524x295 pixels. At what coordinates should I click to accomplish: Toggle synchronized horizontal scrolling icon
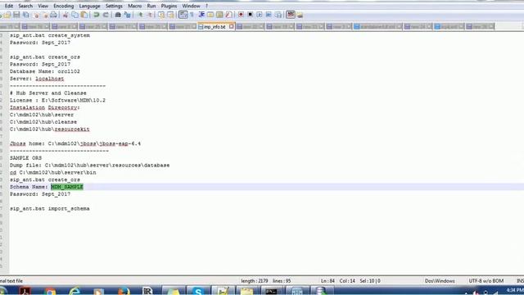pos(171,15)
